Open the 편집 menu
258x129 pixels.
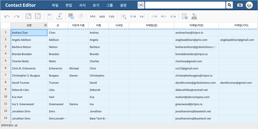click(69, 5)
